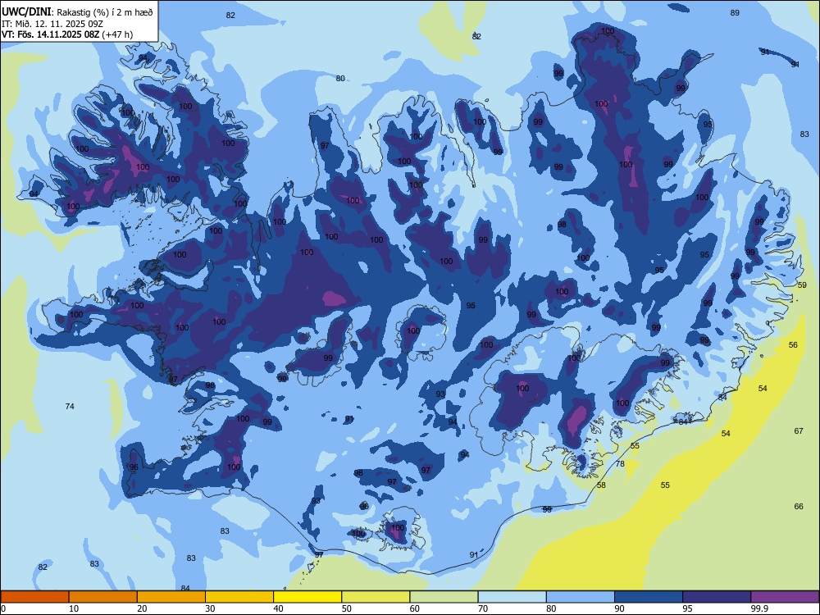
Task: Pick the 50–60 yellow-green legend swatch
Action: point(376,597)
